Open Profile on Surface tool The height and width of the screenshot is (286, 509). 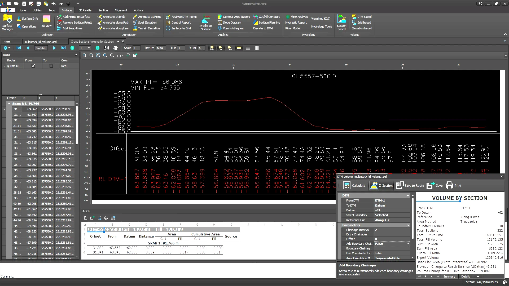206,22
